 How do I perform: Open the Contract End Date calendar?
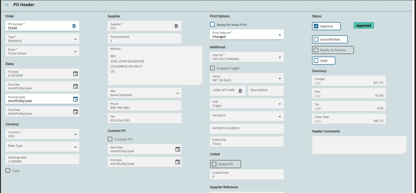click(178, 162)
